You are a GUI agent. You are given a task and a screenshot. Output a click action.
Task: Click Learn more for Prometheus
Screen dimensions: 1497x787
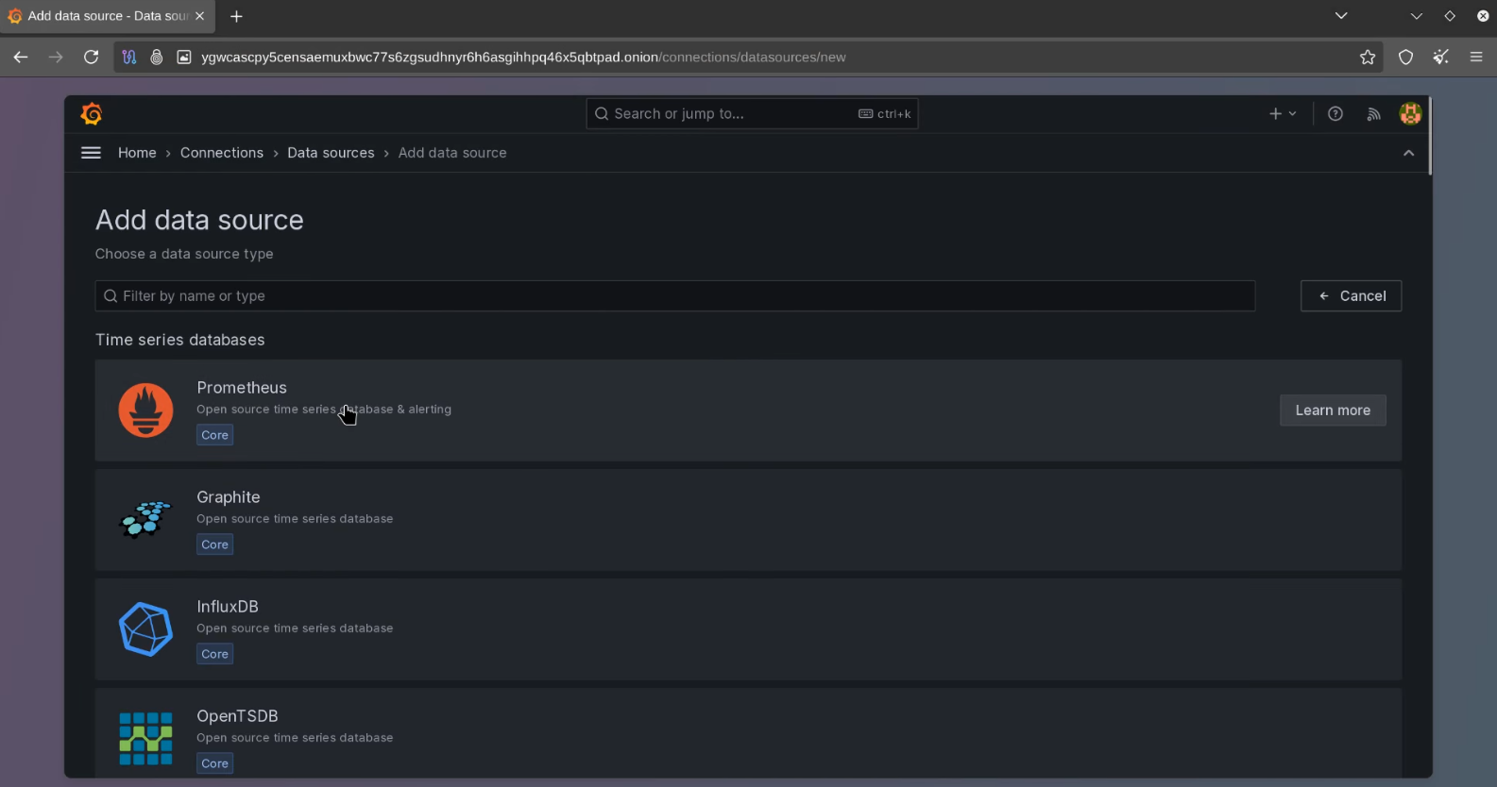pyautogui.click(x=1333, y=410)
